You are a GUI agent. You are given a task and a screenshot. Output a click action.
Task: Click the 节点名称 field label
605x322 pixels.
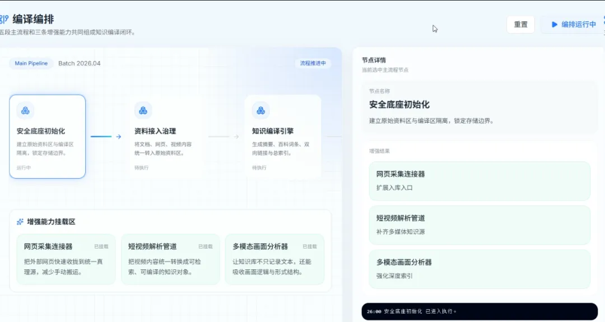379,91
